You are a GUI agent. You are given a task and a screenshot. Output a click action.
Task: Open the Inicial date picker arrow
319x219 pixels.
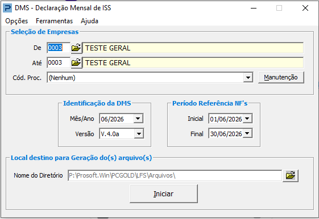coord(247,119)
